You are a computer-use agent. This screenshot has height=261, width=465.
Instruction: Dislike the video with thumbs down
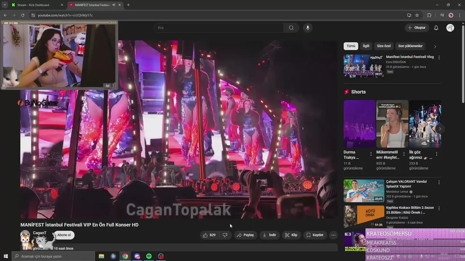point(225,235)
